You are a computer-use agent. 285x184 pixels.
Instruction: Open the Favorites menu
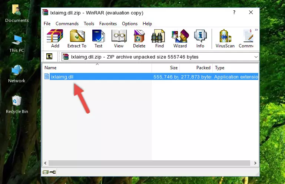click(x=108, y=24)
